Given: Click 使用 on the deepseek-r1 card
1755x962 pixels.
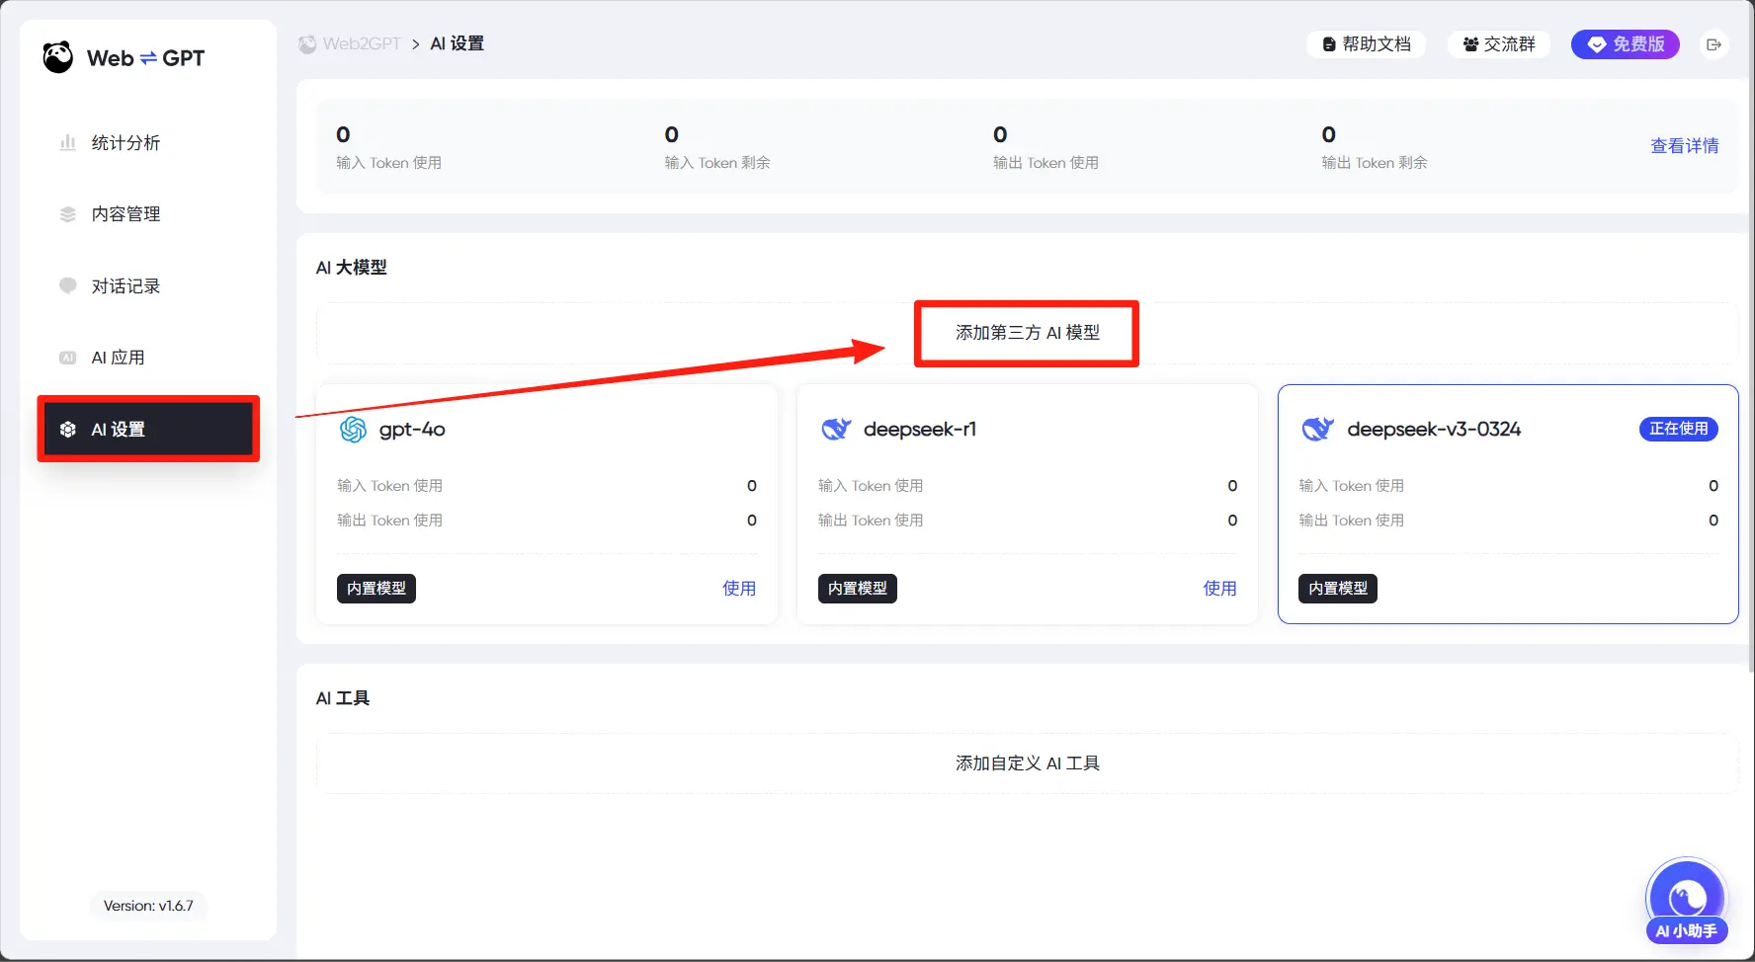Looking at the screenshot, I should tap(1219, 589).
